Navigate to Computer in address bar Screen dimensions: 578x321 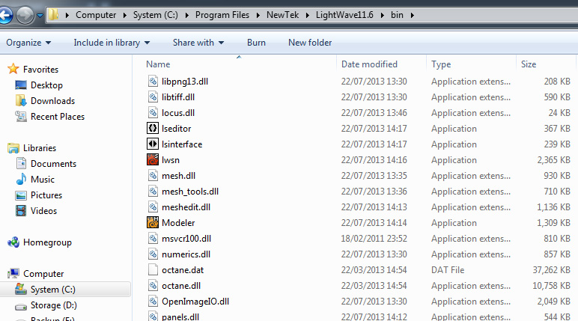tap(96, 15)
